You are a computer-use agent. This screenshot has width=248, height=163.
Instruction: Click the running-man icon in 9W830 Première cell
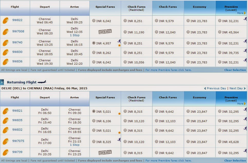tap(245, 51)
